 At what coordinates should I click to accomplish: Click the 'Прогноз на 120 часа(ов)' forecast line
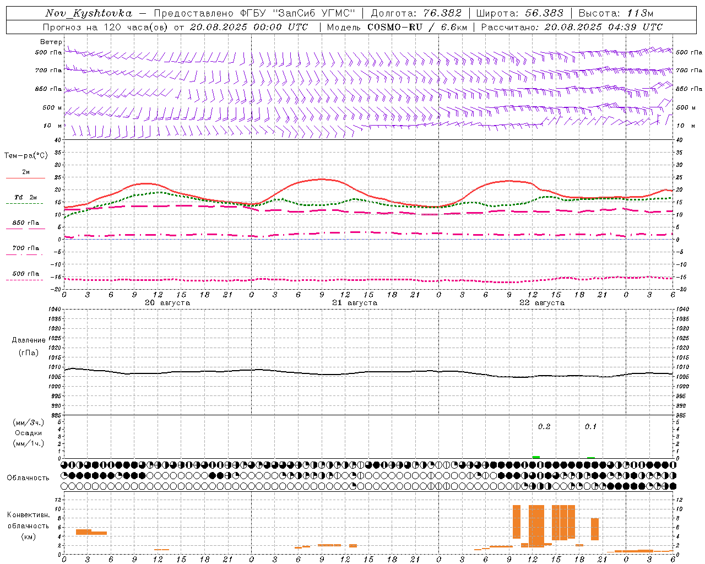[106, 27]
